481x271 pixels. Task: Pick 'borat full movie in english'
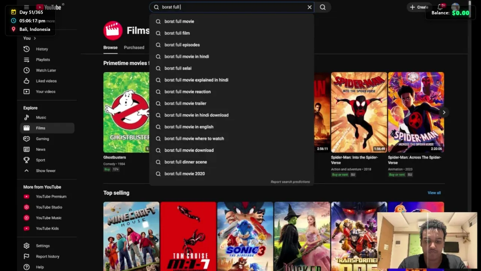tap(231, 127)
